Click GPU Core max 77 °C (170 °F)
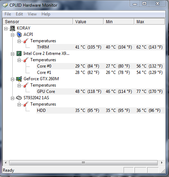This screenshot has height=177, width=169. [x=149, y=91]
